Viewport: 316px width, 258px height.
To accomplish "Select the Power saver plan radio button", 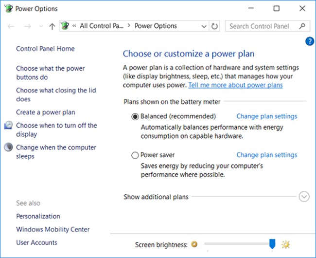I will pyautogui.click(x=135, y=155).
